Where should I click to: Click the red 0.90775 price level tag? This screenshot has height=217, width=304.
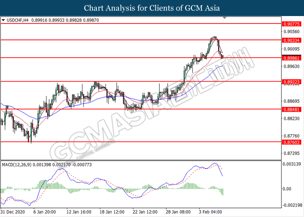(x=290, y=24)
